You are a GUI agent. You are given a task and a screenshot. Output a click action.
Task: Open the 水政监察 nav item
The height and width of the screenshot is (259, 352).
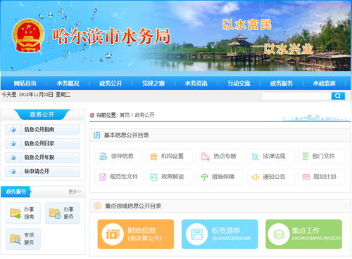point(324,84)
